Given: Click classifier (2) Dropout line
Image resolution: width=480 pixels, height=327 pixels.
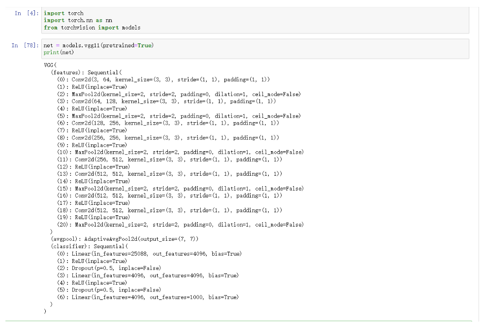Looking at the screenshot, I should 109,268.
